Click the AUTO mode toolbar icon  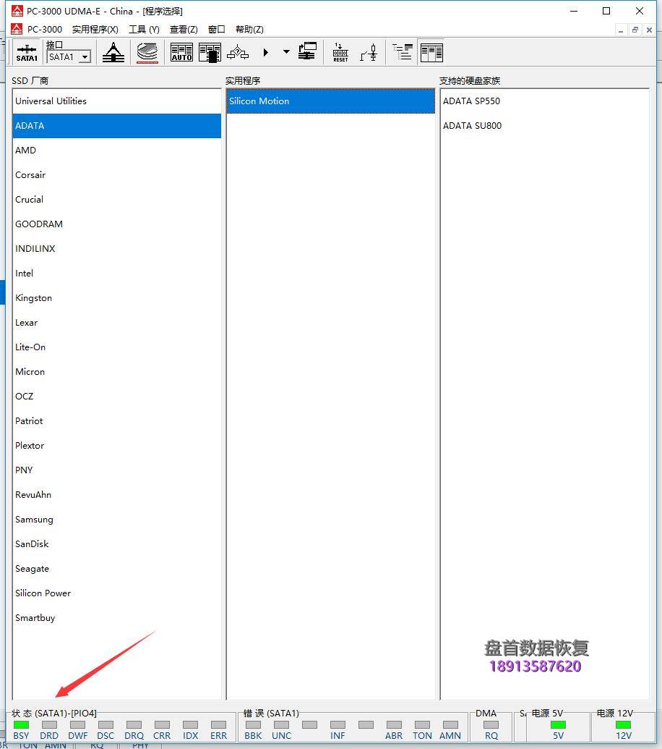coord(181,53)
